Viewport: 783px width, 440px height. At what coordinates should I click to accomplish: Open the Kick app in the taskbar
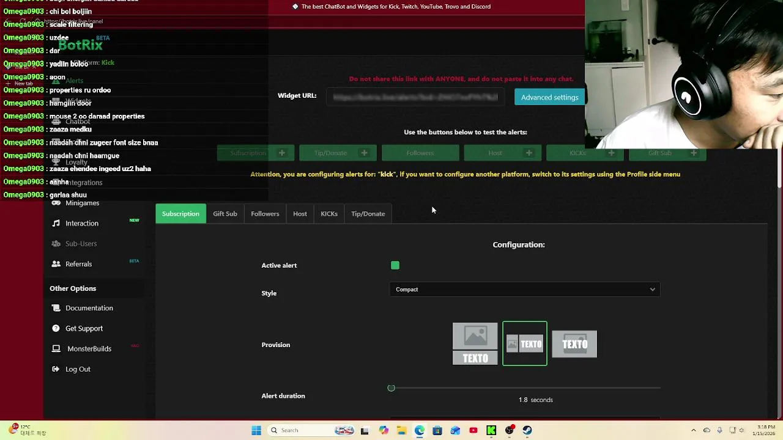[491, 430]
